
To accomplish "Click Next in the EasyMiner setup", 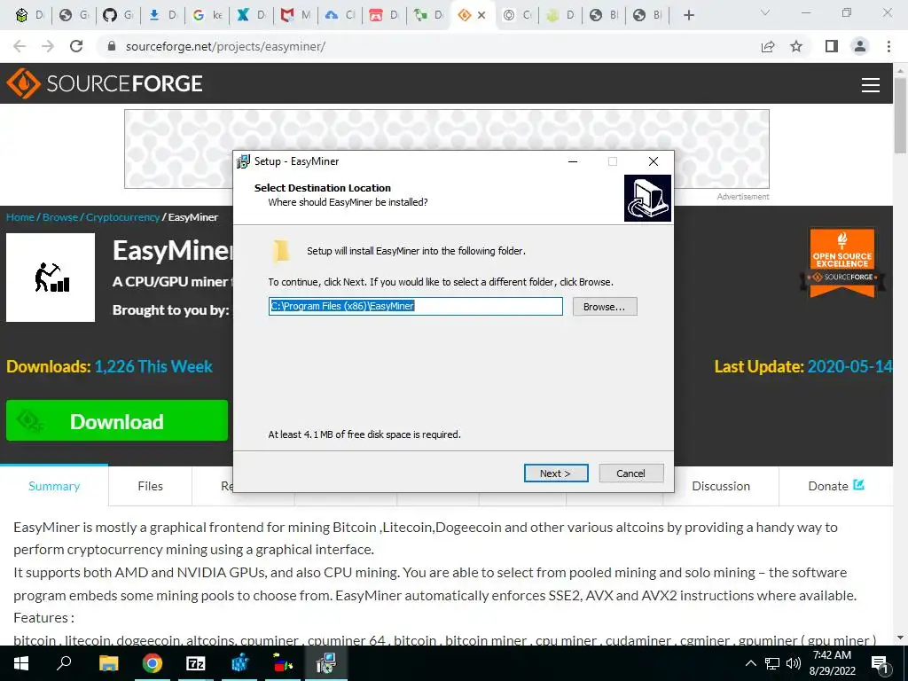I will pos(556,474).
